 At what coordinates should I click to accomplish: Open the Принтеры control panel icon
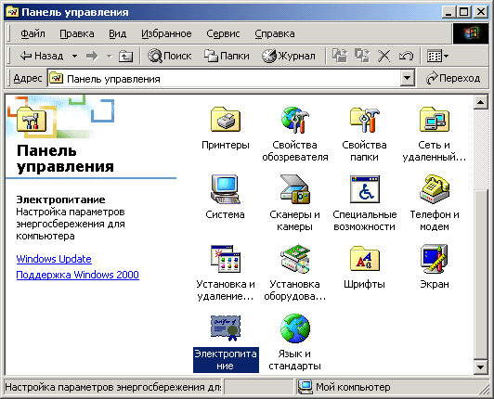[226, 120]
